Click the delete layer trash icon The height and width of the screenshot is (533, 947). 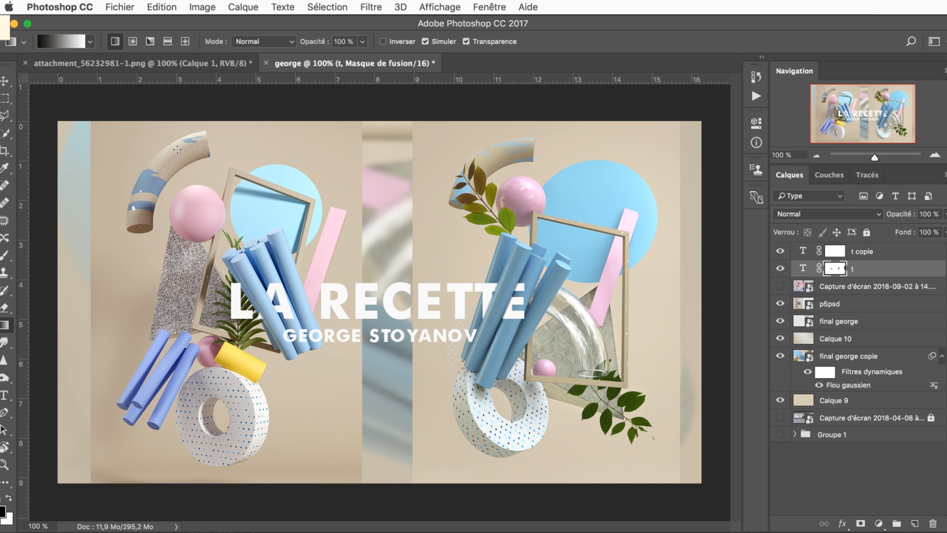pos(933,524)
